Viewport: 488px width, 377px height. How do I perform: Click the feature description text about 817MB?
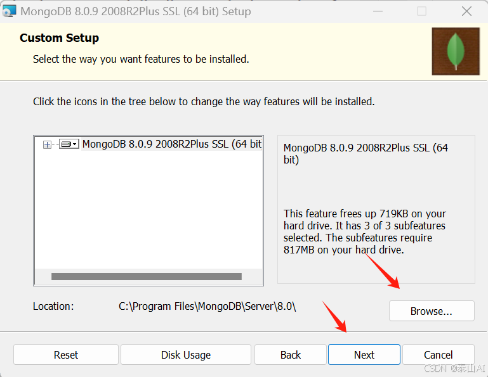point(364,231)
